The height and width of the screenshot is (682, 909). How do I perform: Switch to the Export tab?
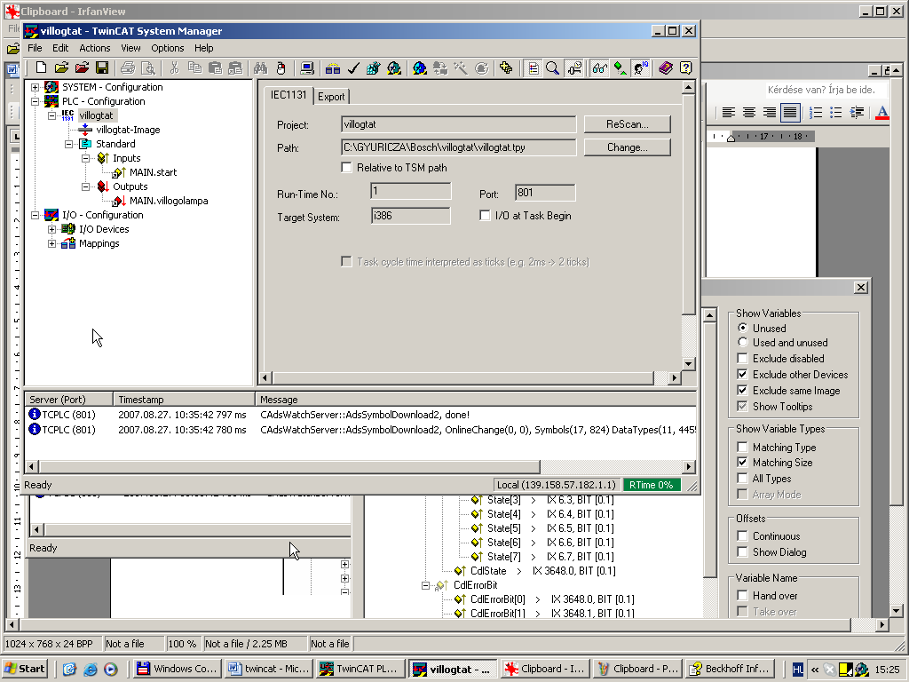pos(331,97)
